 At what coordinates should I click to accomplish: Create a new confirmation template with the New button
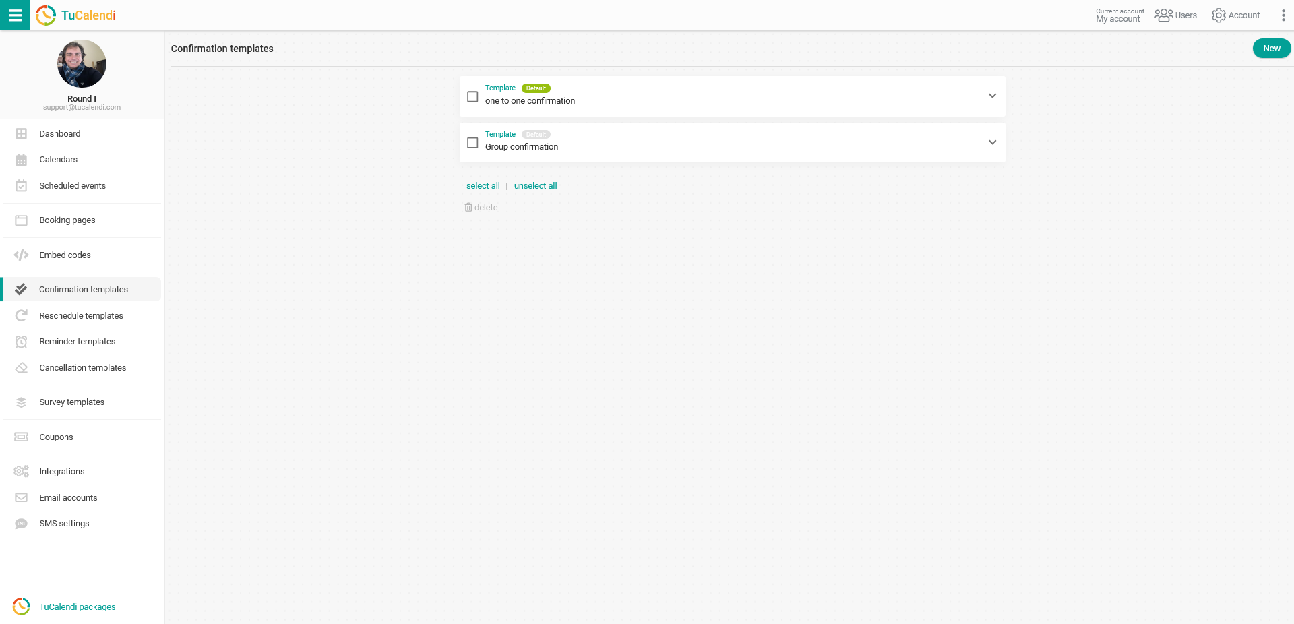[1271, 48]
